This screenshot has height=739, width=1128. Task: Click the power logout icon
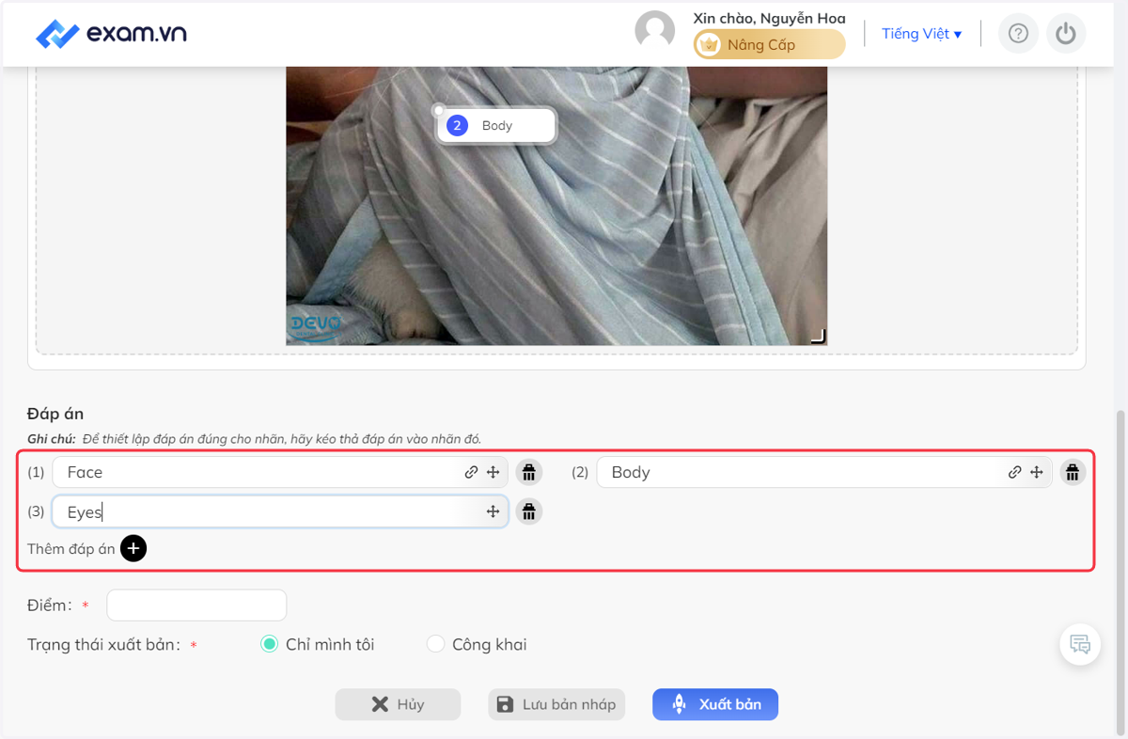(x=1065, y=34)
